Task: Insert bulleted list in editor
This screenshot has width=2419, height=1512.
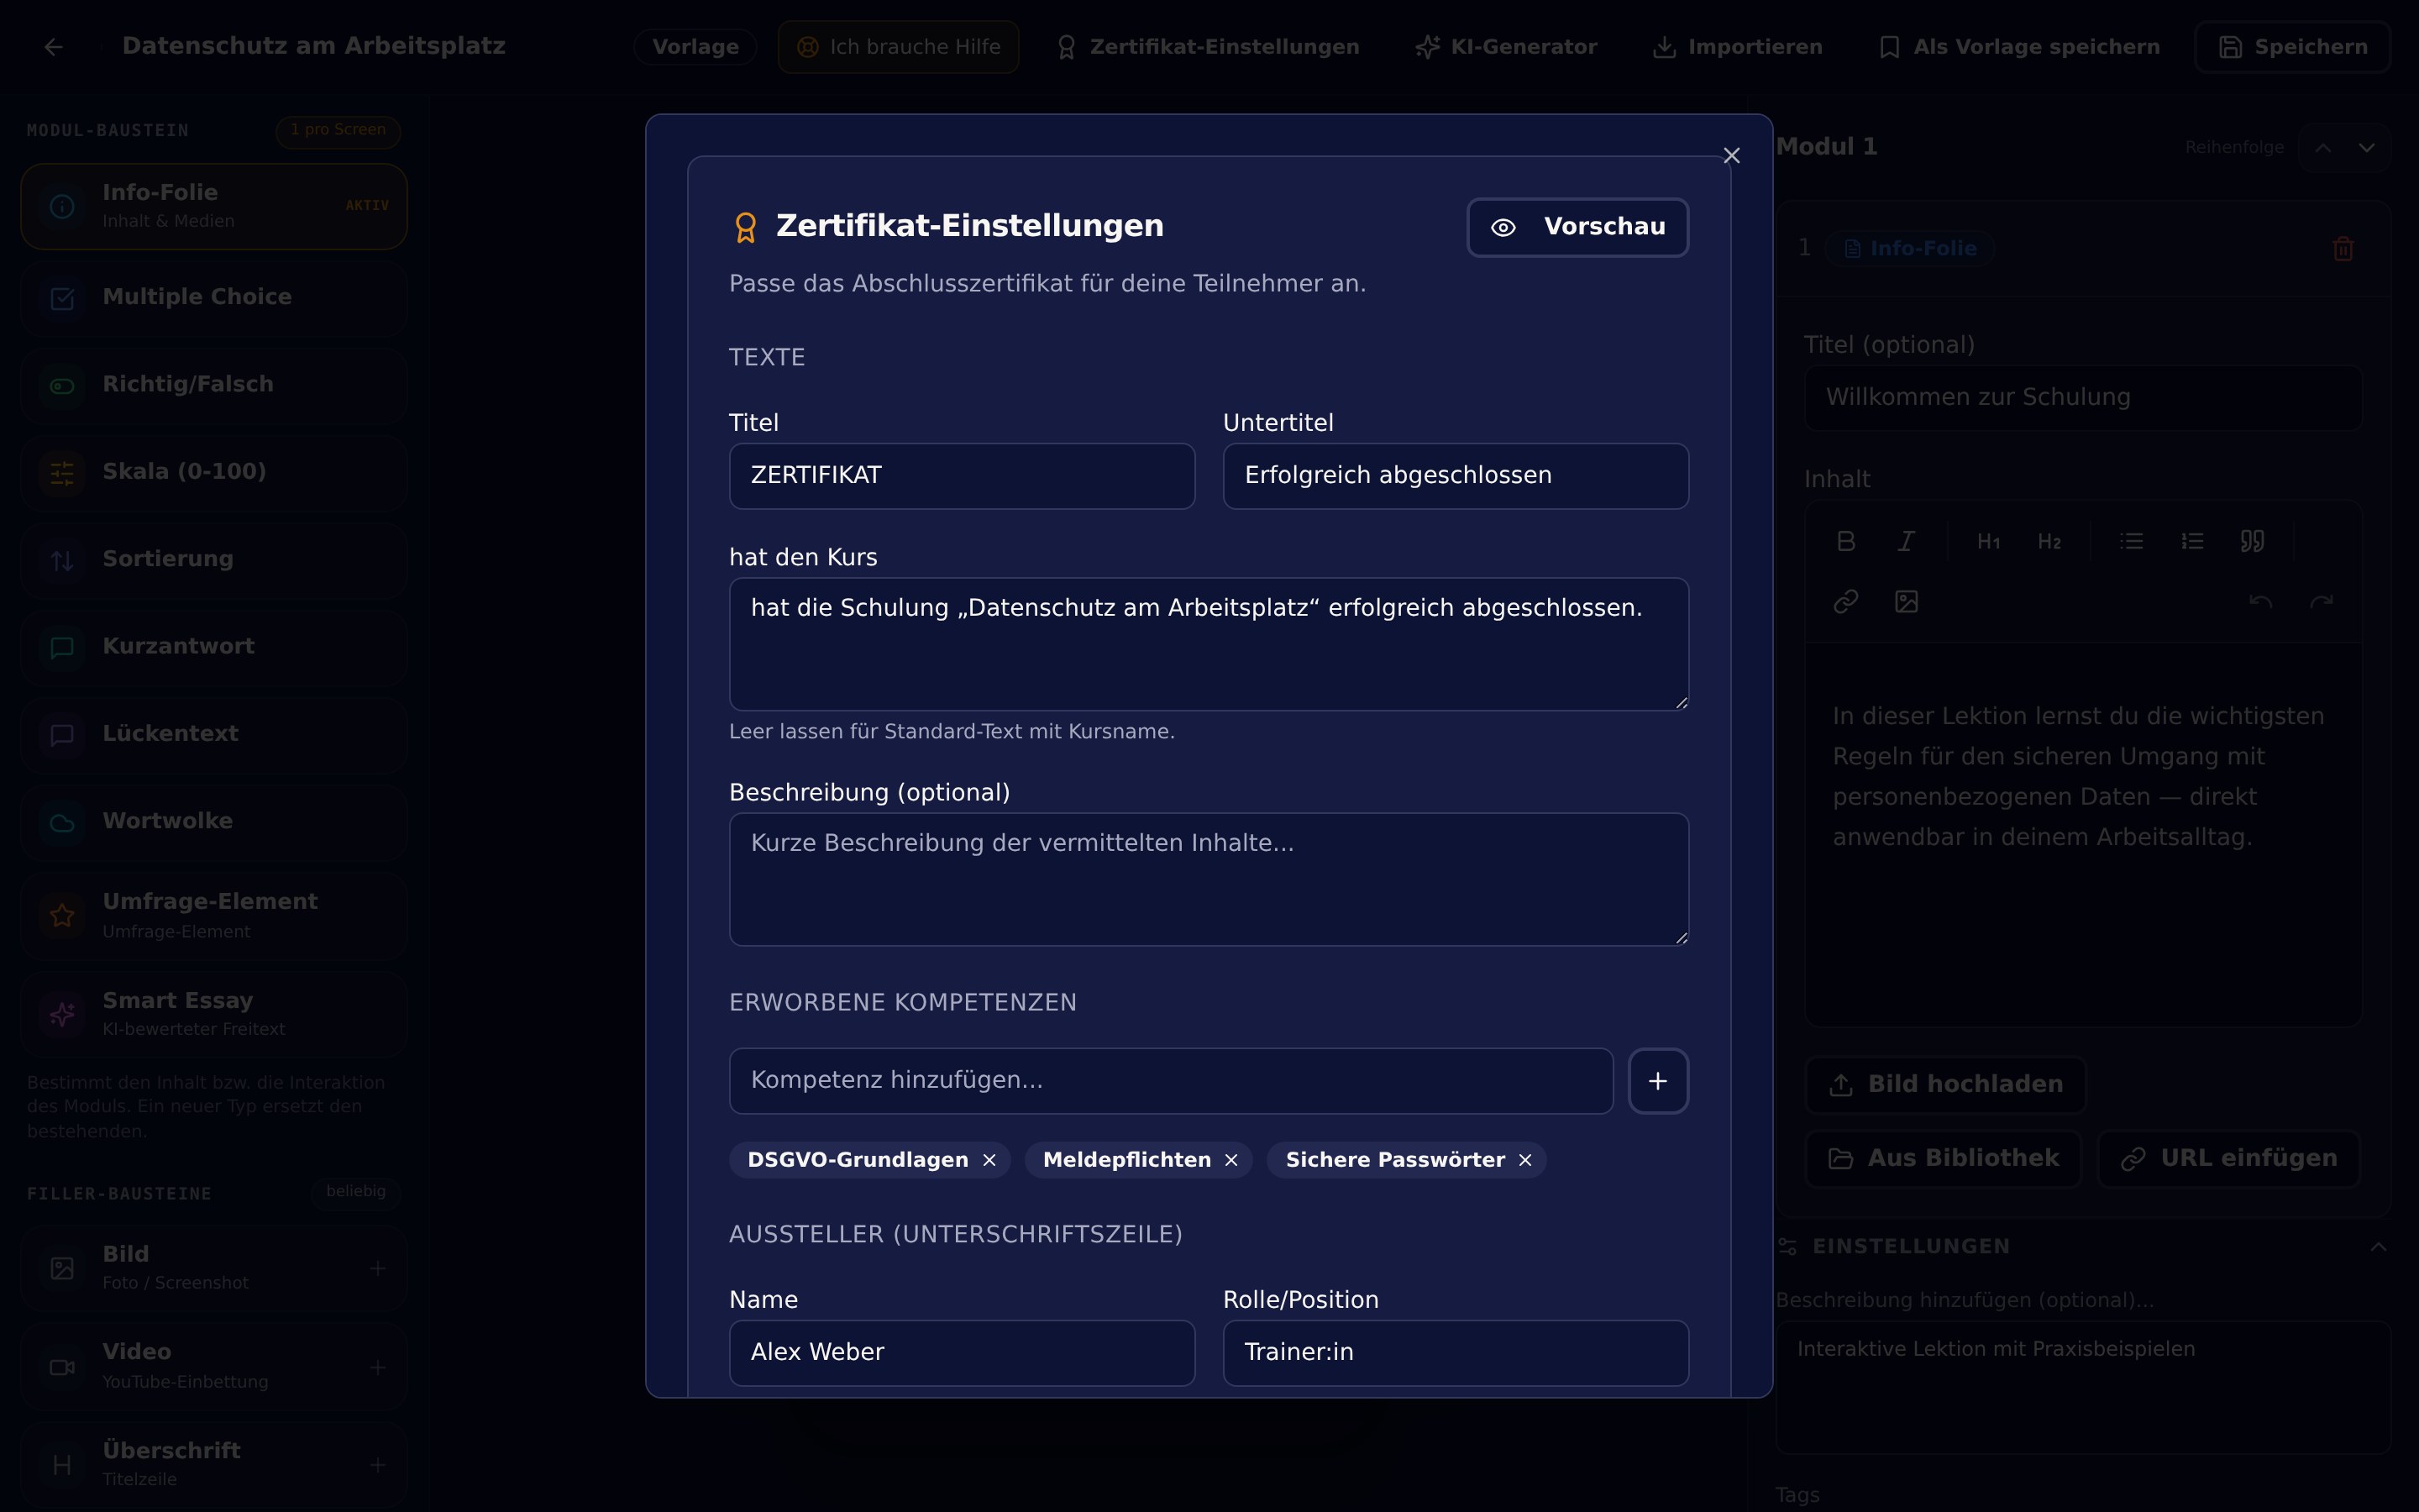Action: [2131, 542]
